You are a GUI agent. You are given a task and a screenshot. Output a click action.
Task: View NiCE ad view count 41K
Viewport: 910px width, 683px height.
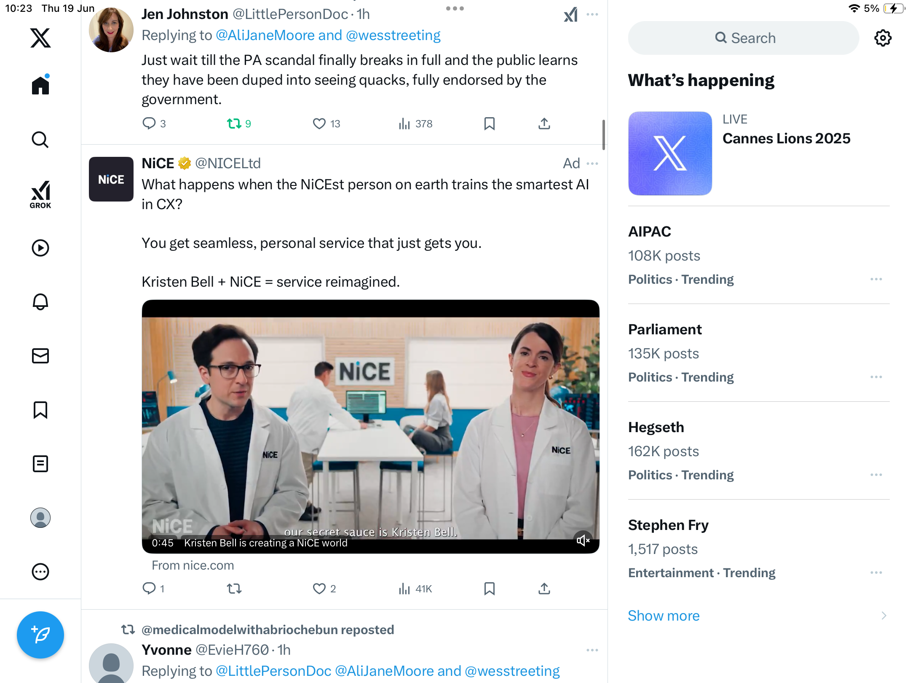[x=415, y=589]
